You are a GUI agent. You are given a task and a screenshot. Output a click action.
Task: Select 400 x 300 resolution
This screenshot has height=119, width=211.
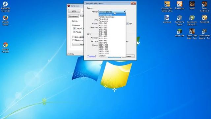(x=112, y=25)
